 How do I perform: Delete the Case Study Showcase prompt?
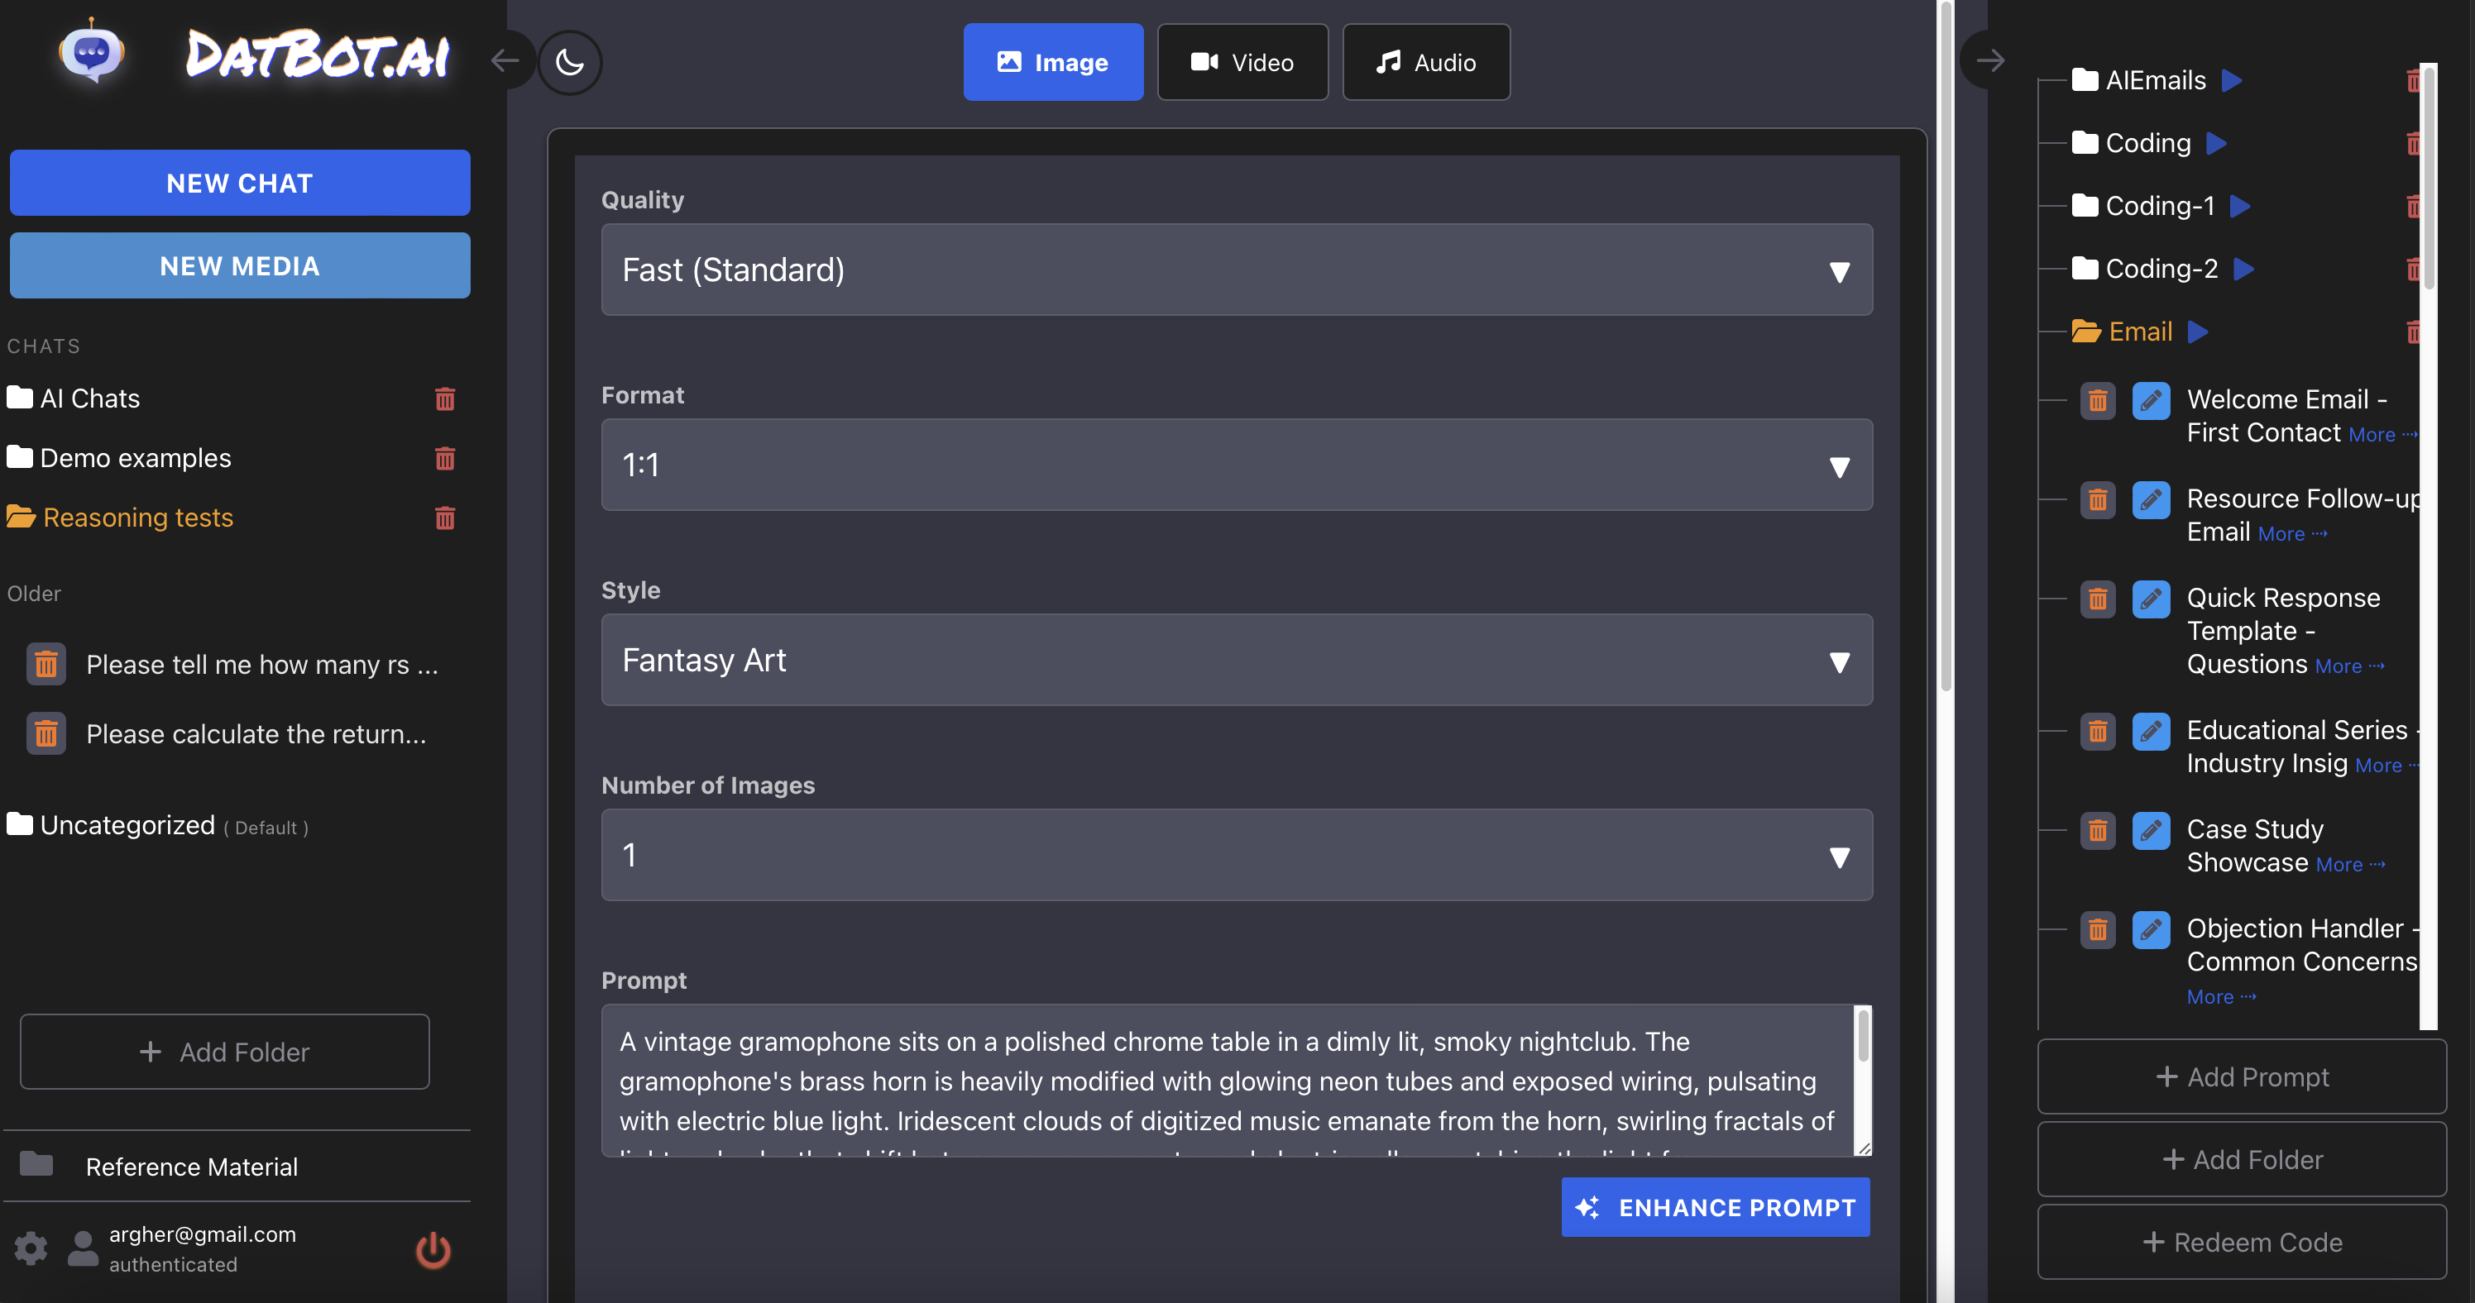tap(2098, 831)
